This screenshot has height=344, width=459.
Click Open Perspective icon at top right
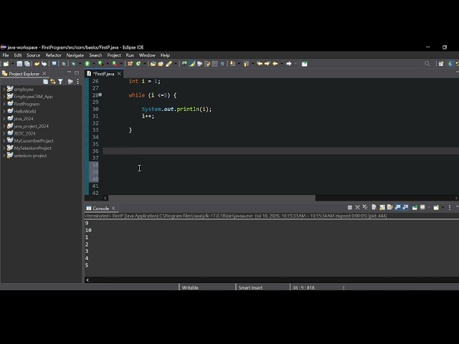(x=441, y=64)
